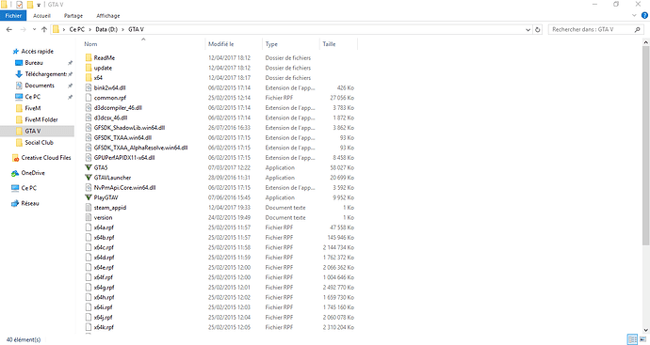Select bink2w64.dll file icon

click(89, 87)
